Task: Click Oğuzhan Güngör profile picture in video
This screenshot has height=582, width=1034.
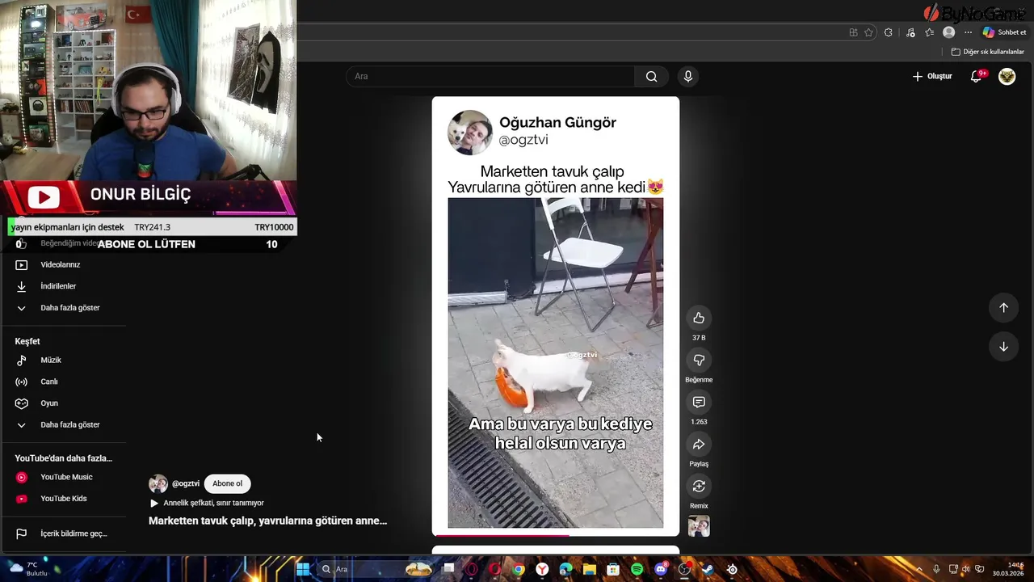Action: pyautogui.click(x=469, y=133)
